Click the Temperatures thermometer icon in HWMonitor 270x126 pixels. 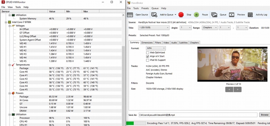tap(13, 65)
